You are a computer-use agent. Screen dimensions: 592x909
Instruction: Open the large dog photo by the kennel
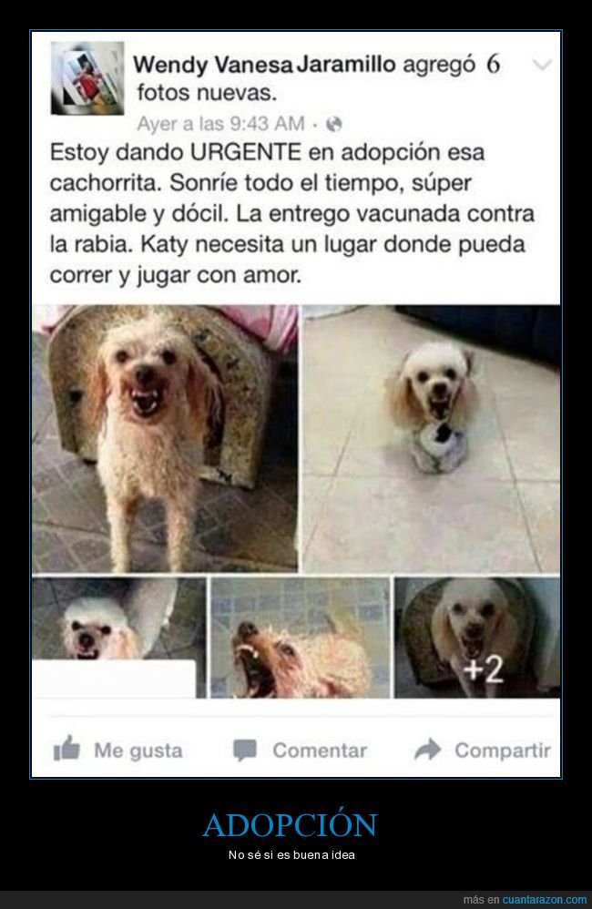pos(165,439)
